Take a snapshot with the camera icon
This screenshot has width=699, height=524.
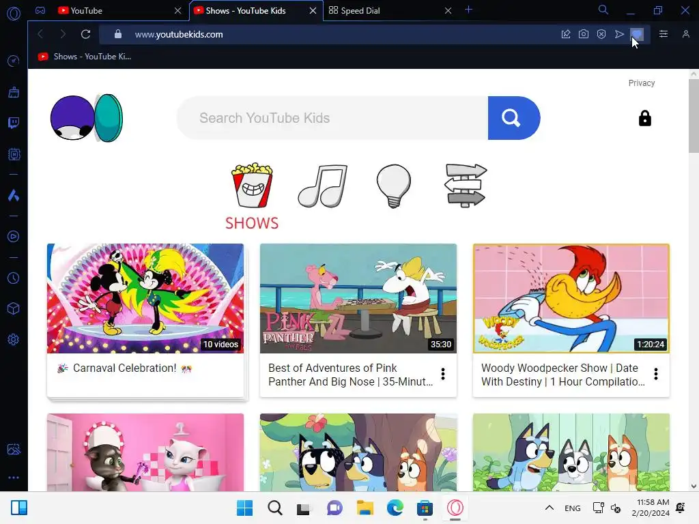click(x=584, y=34)
